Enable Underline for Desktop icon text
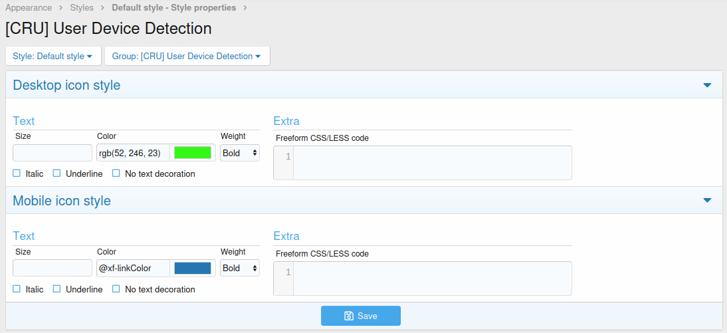Screen dimensions: 727x333 pyautogui.click(x=57, y=173)
